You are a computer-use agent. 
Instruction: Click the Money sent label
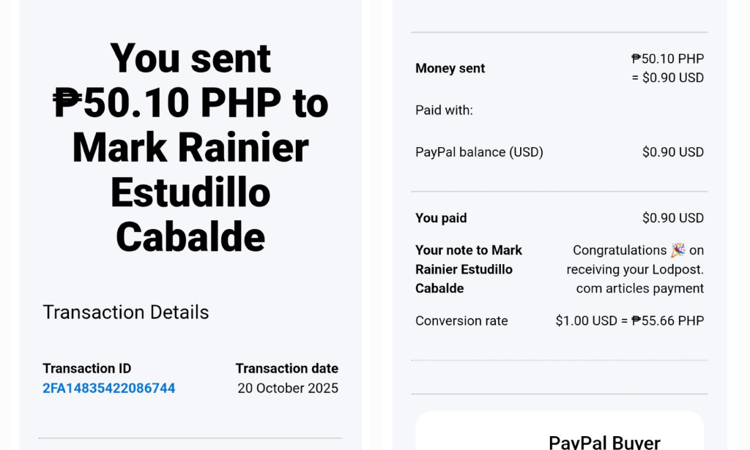click(450, 68)
